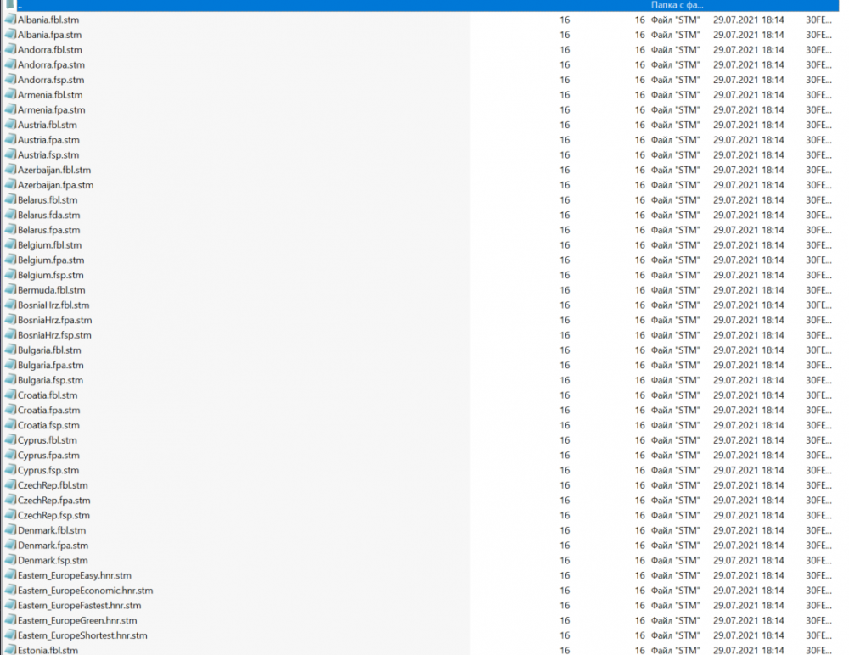The image size is (849, 655).
Task: Select the file name Azerbaijan.fbl.stm
Action: 54,170
